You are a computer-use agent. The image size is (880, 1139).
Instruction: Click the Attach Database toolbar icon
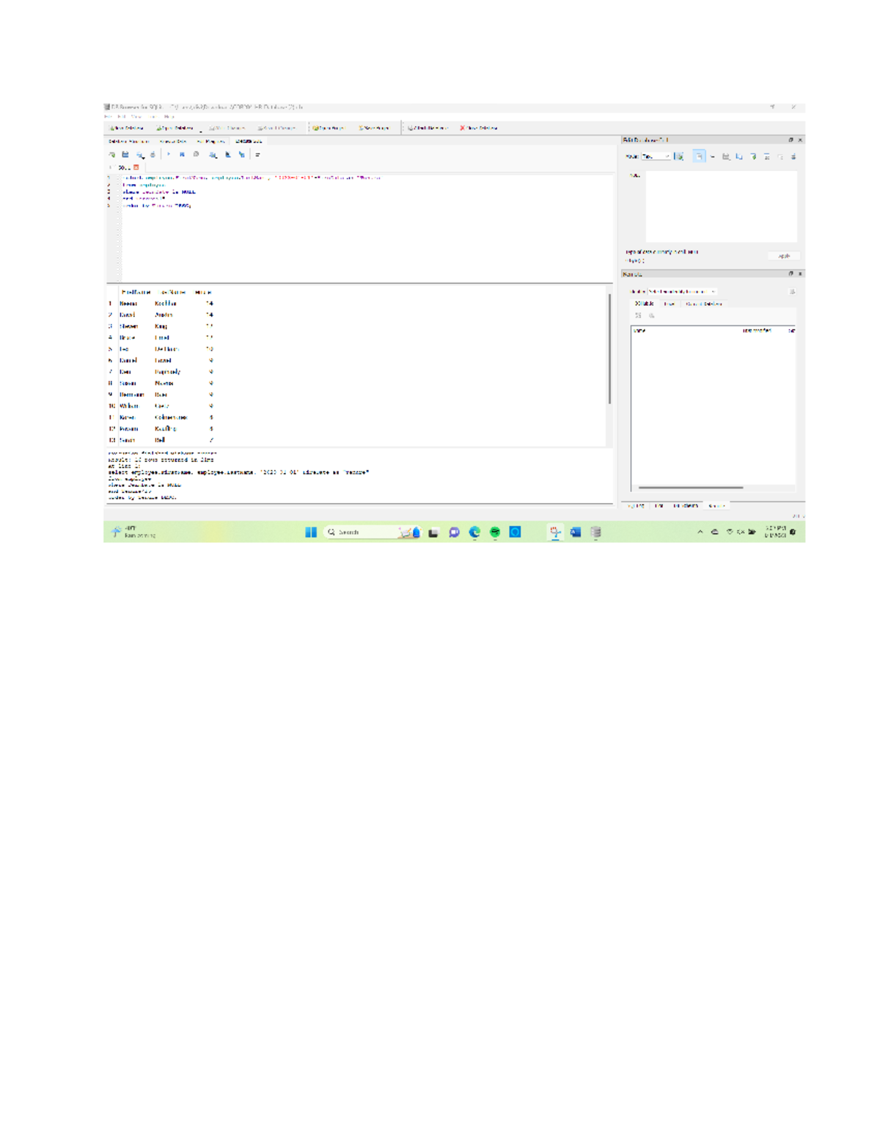coord(428,128)
